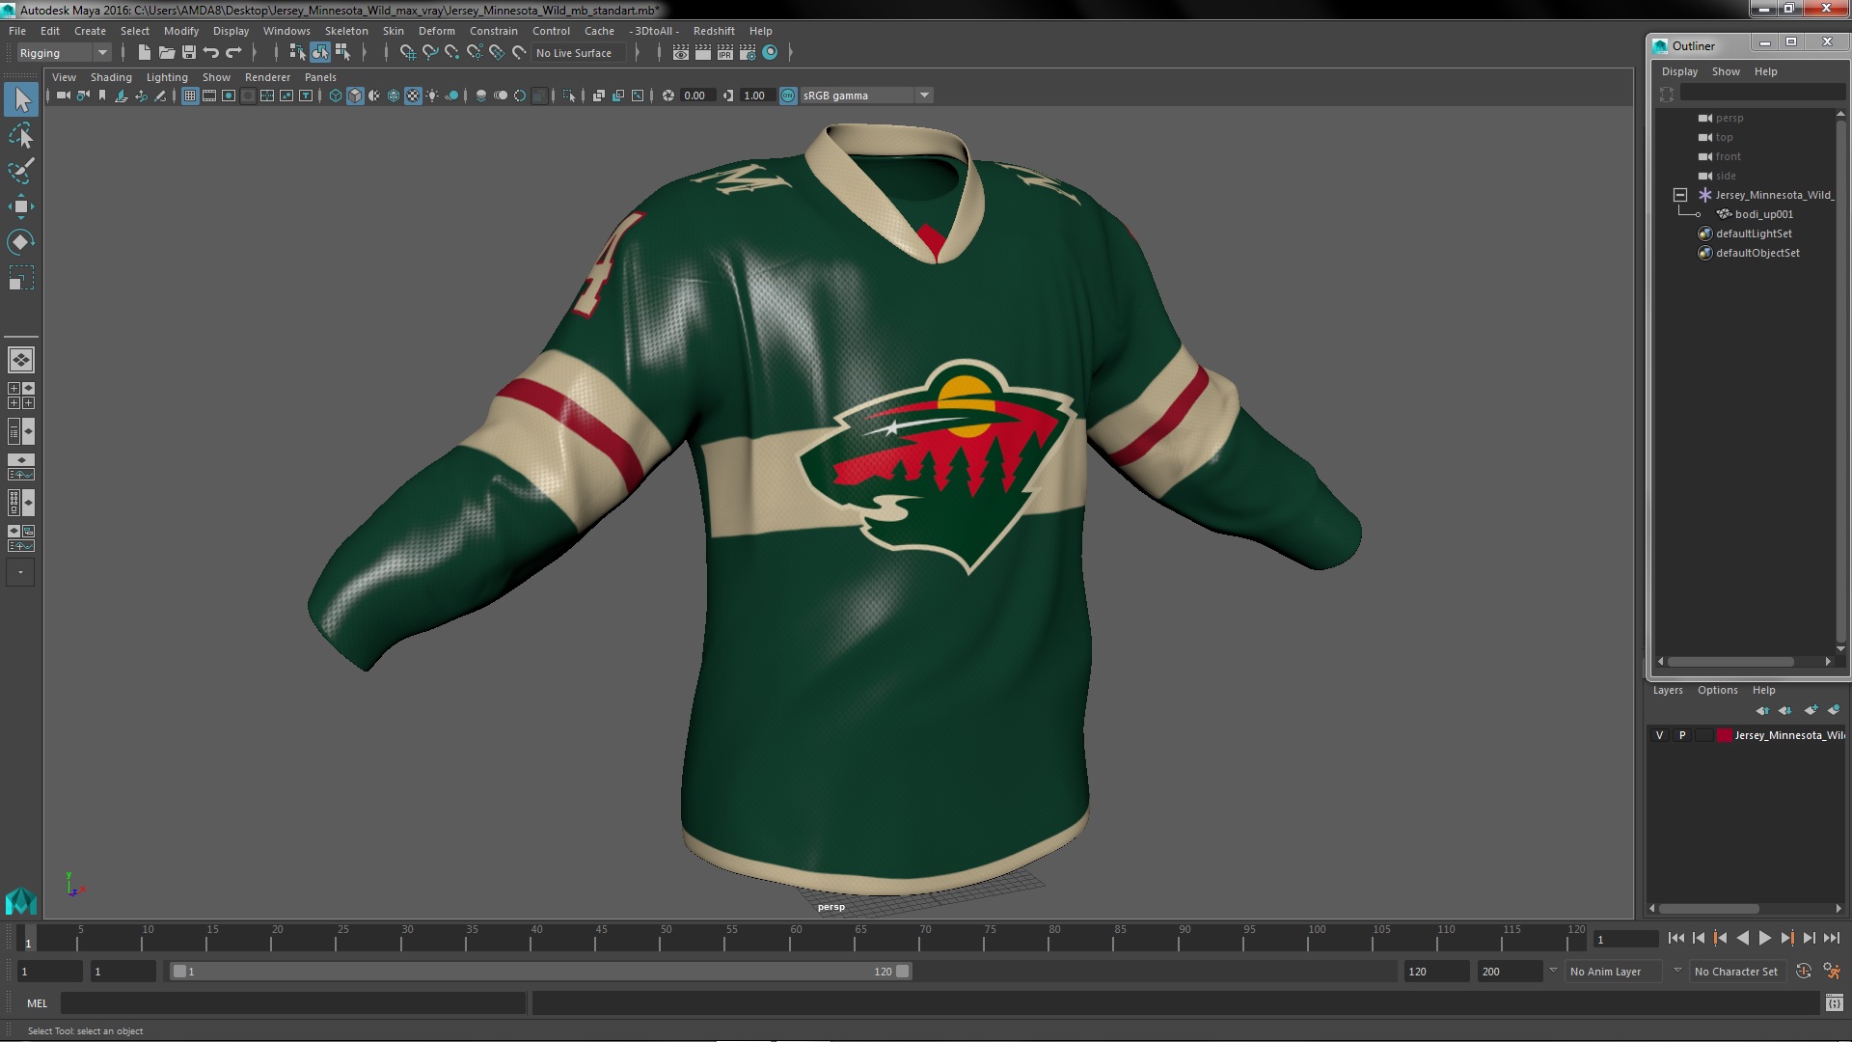1852x1042 pixels.
Task: Play the animation backwards
Action: pos(1742,938)
